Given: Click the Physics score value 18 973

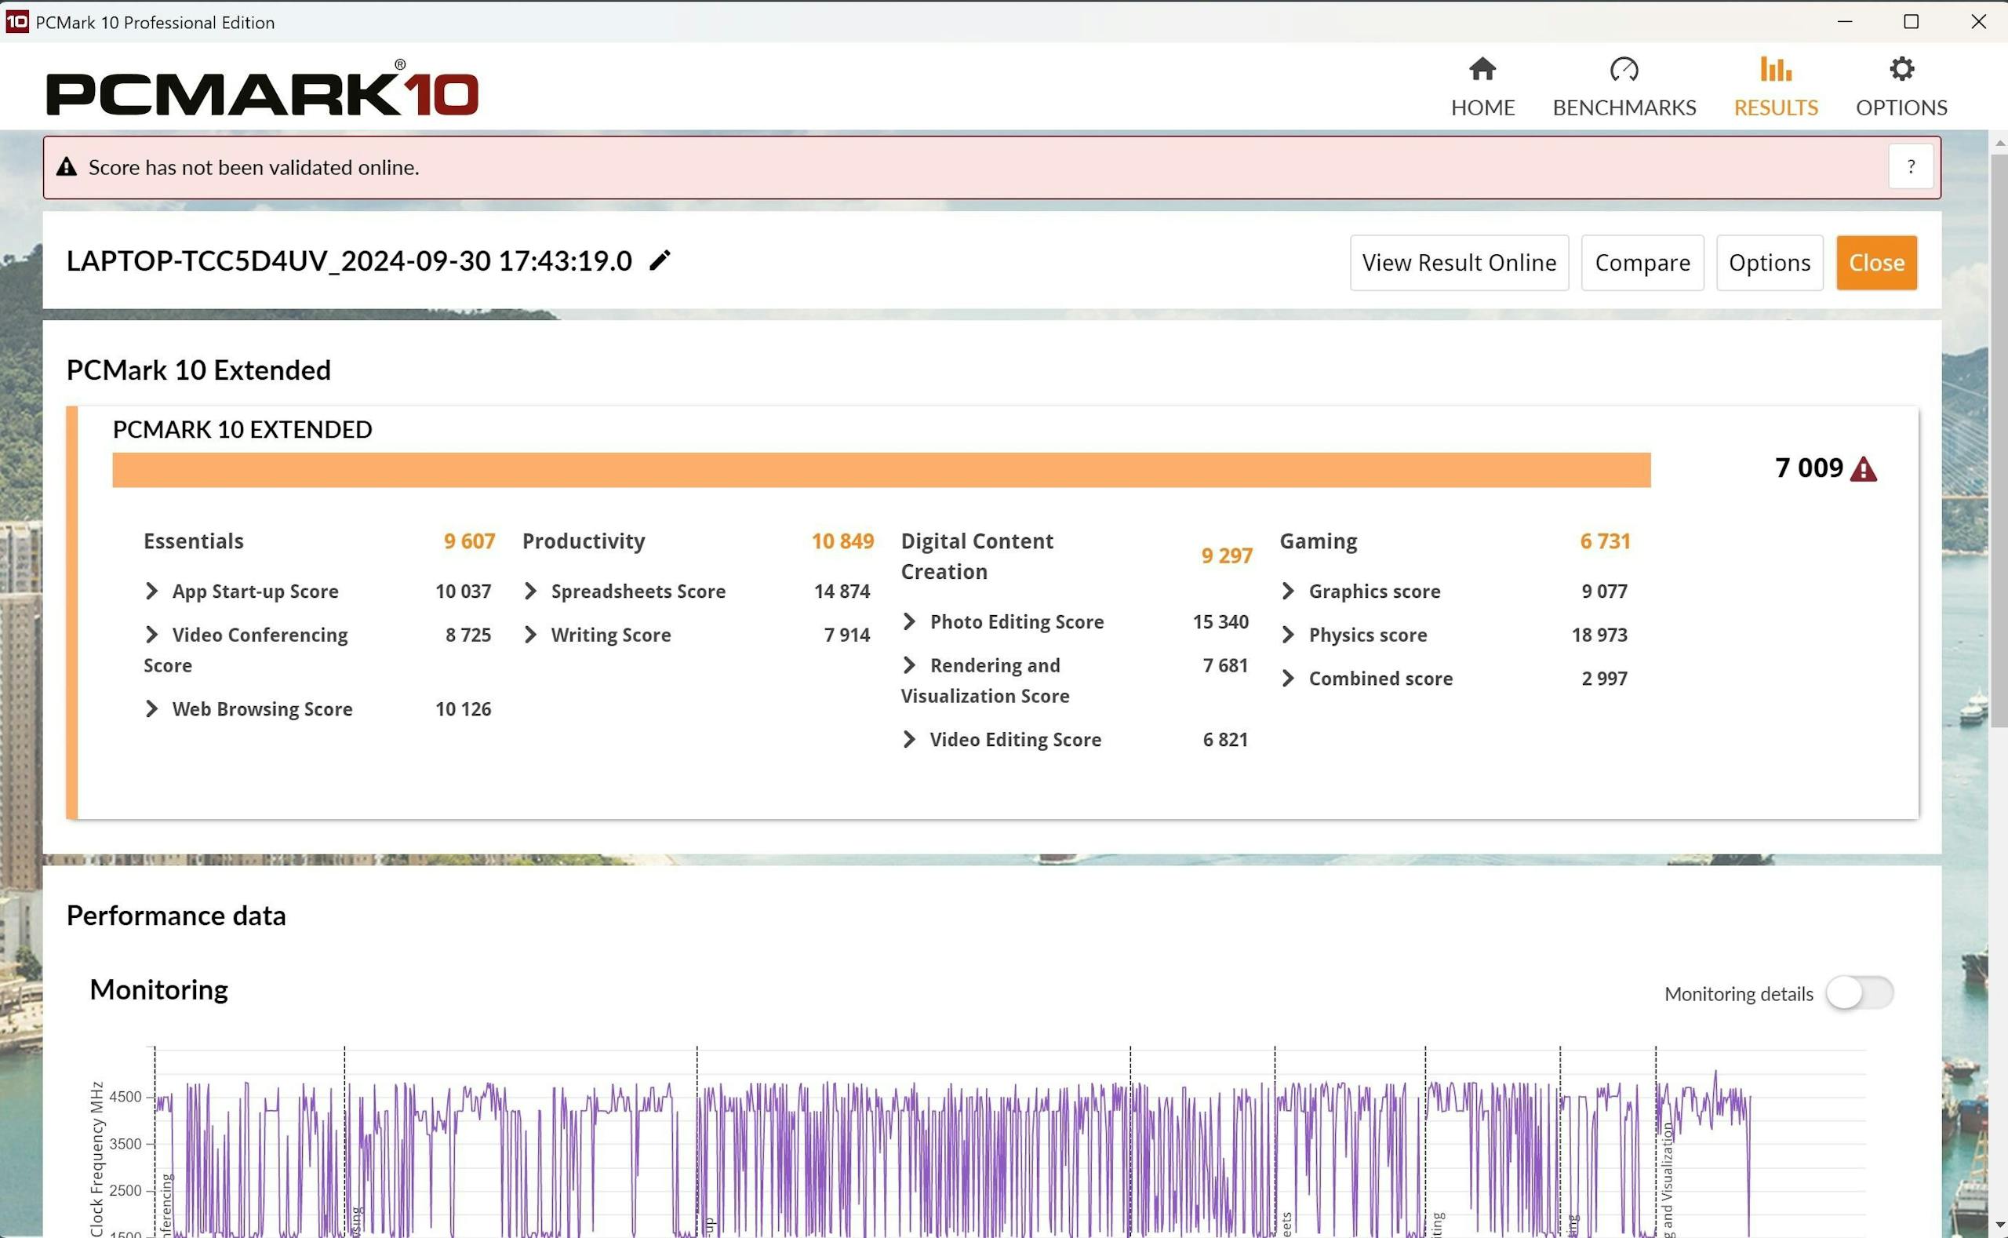Looking at the screenshot, I should click(x=1599, y=635).
